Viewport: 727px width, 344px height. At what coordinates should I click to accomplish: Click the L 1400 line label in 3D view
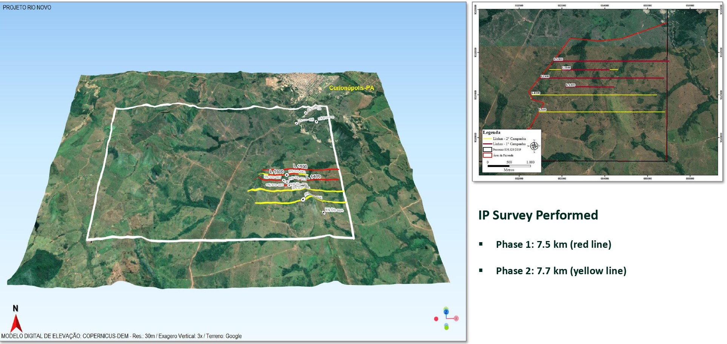(x=313, y=177)
